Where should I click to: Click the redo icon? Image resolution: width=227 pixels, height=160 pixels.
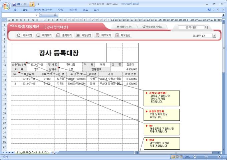25,4
